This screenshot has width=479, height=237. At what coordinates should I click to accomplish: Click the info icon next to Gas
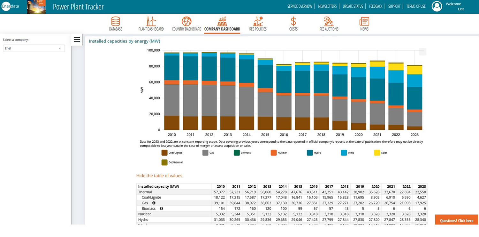pyautogui.click(x=154, y=203)
